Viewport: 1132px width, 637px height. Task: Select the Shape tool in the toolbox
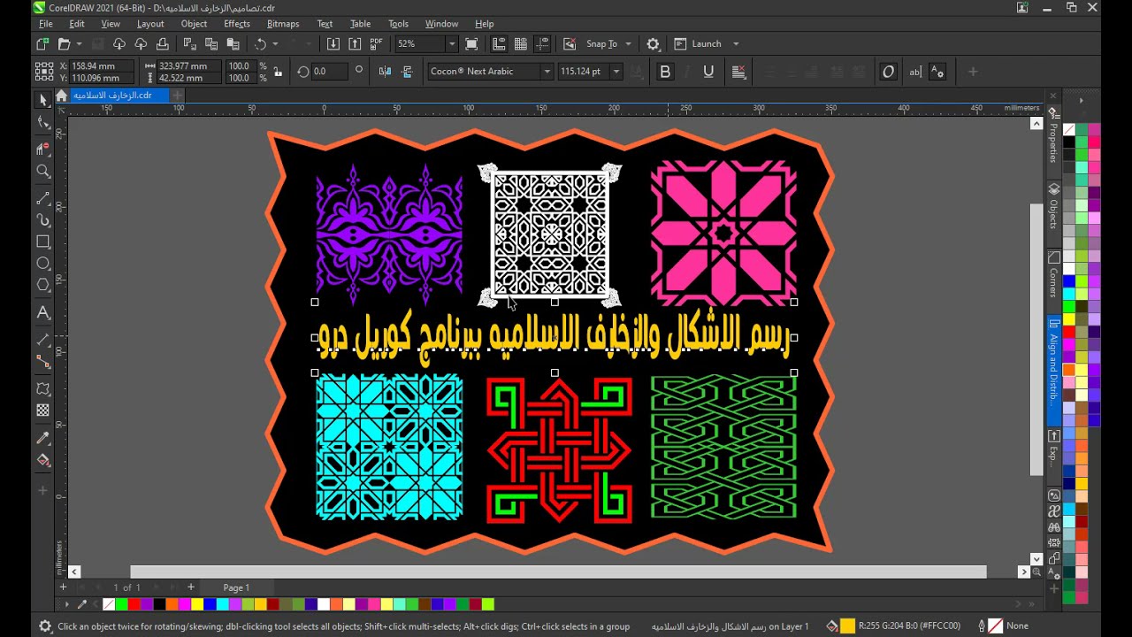43,124
